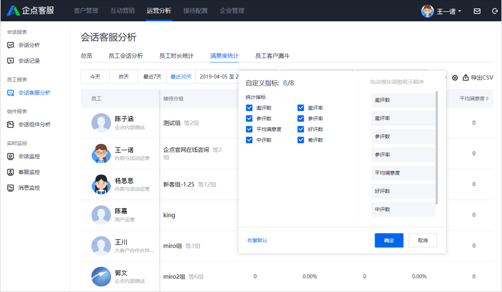Uncheck the 参评数 checkbox
The image size is (502, 292).
(x=249, y=118)
